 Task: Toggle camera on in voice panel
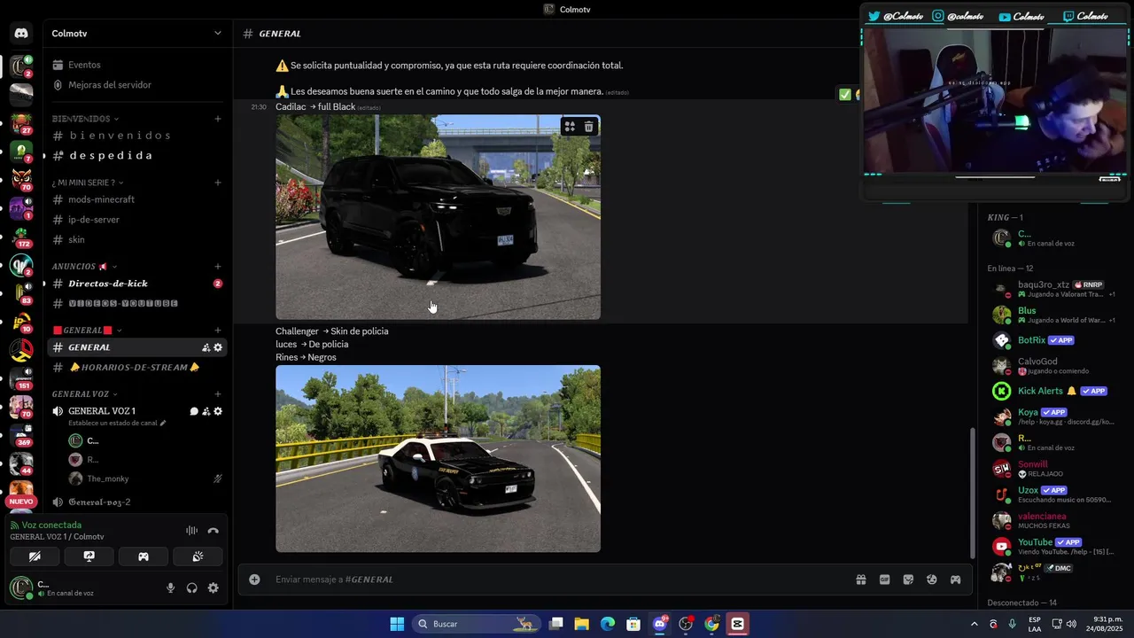coord(35,556)
